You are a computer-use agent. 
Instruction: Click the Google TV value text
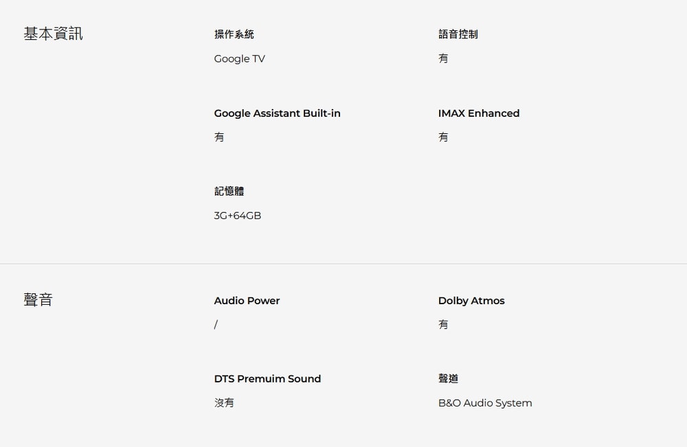239,59
